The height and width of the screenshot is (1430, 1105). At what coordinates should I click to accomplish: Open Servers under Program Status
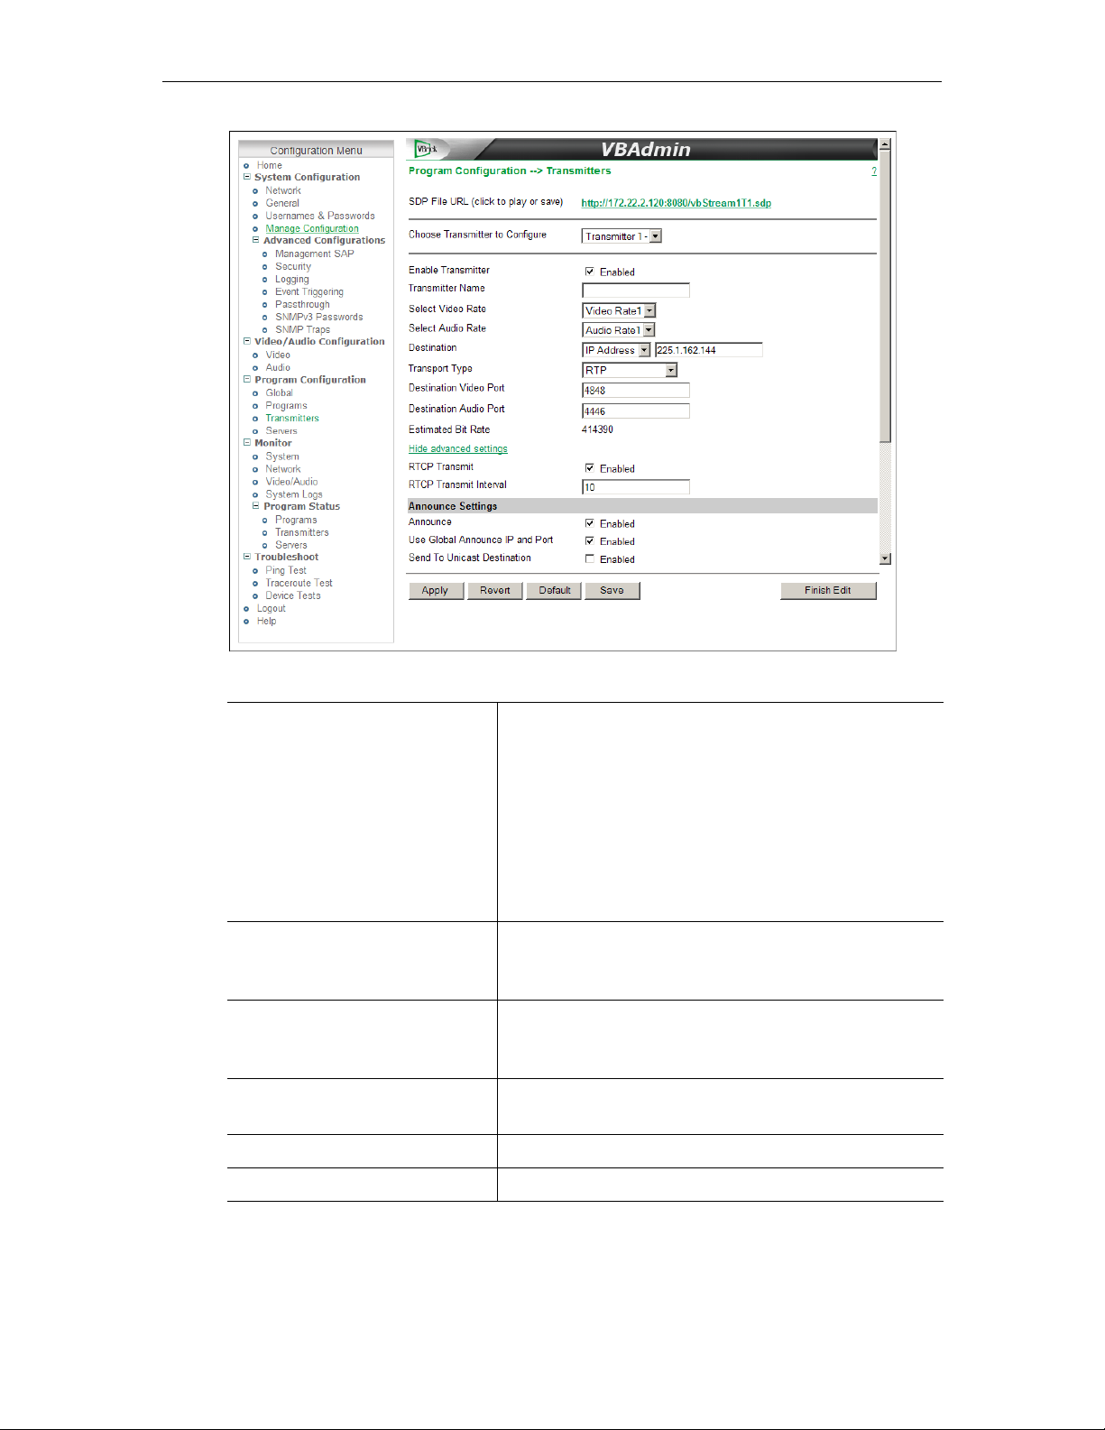[x=291, y=545]
